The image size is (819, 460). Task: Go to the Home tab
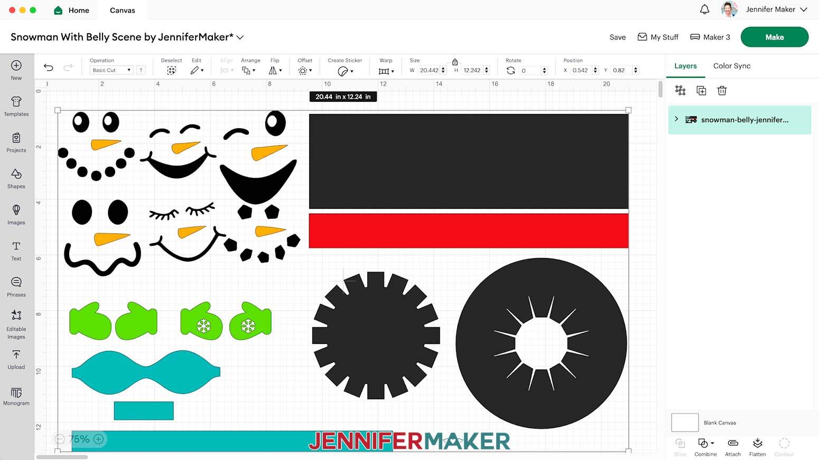[72, 10]
